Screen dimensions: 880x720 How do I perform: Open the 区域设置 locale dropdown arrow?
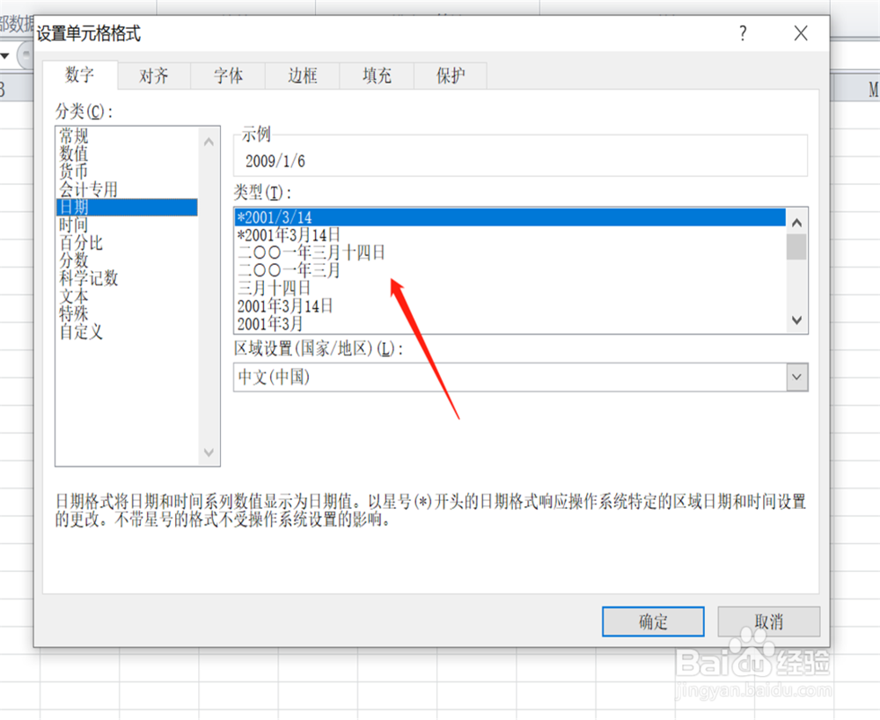pos(797,377)
